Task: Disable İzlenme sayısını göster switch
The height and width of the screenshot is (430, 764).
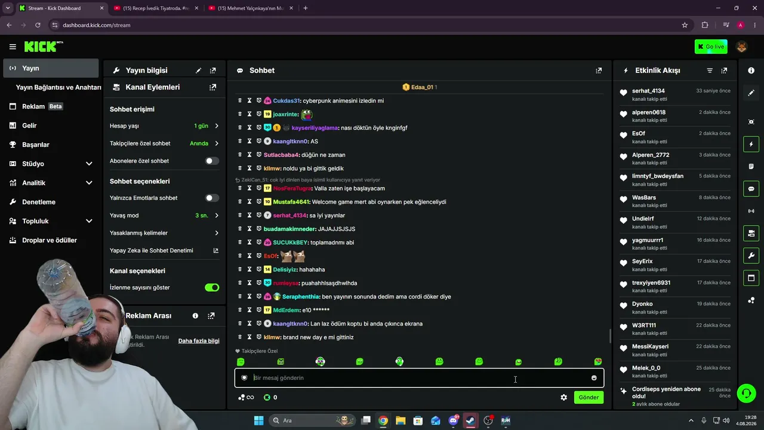Action: tap(212, 287)
